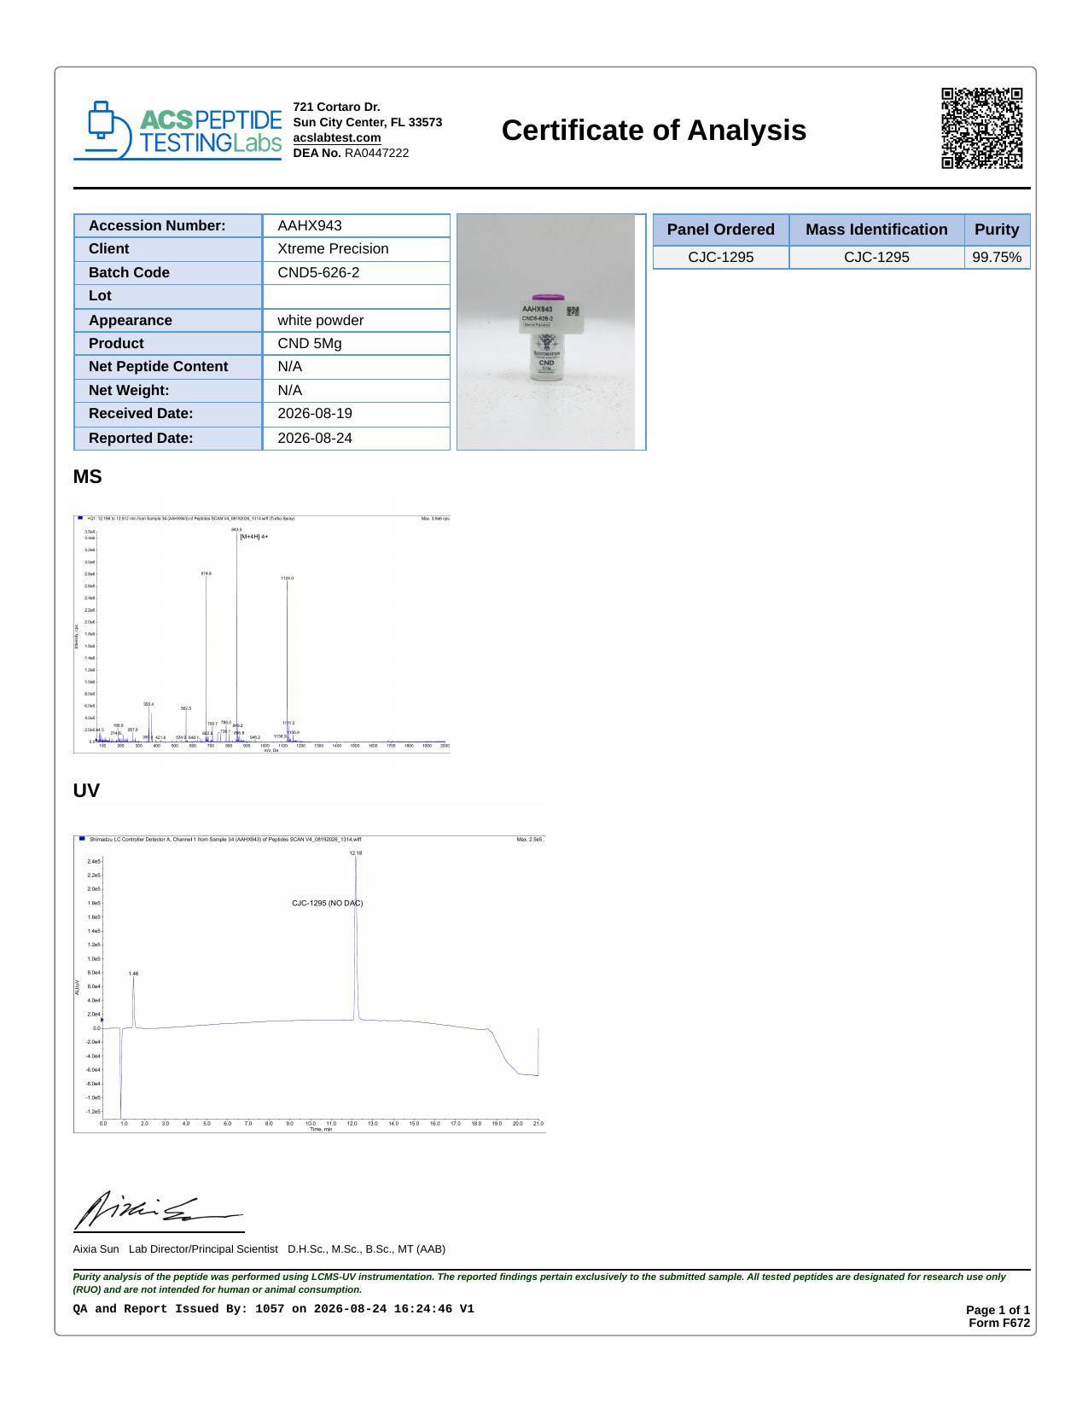
Task: Select client value Xtreme Precision
Action: tap(333, 248)
